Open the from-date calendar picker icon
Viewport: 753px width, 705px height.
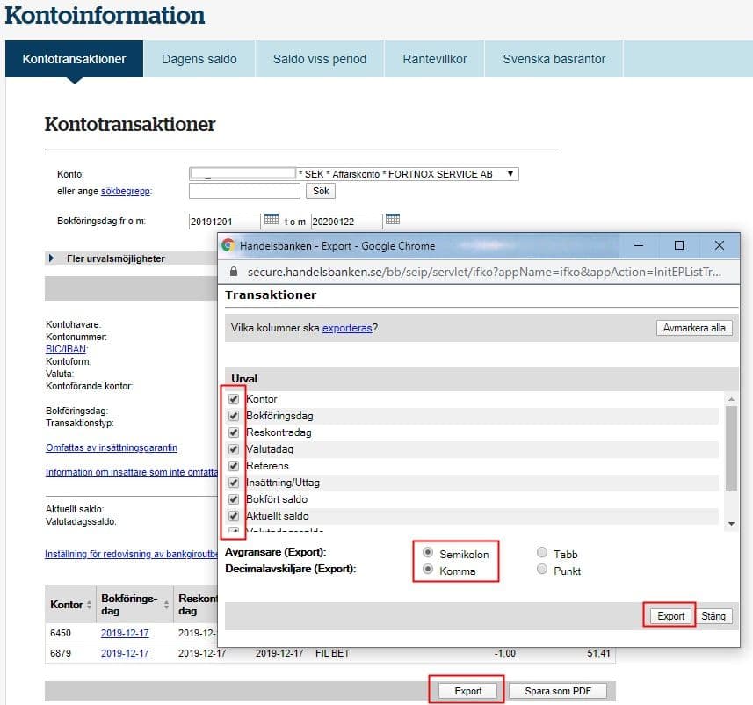[x=272, y=219]
